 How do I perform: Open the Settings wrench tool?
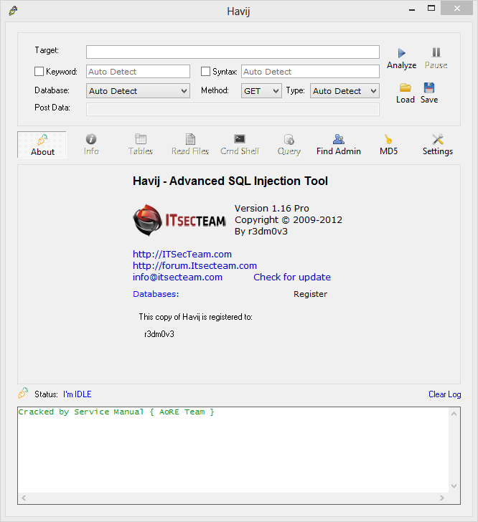(438, 145)
